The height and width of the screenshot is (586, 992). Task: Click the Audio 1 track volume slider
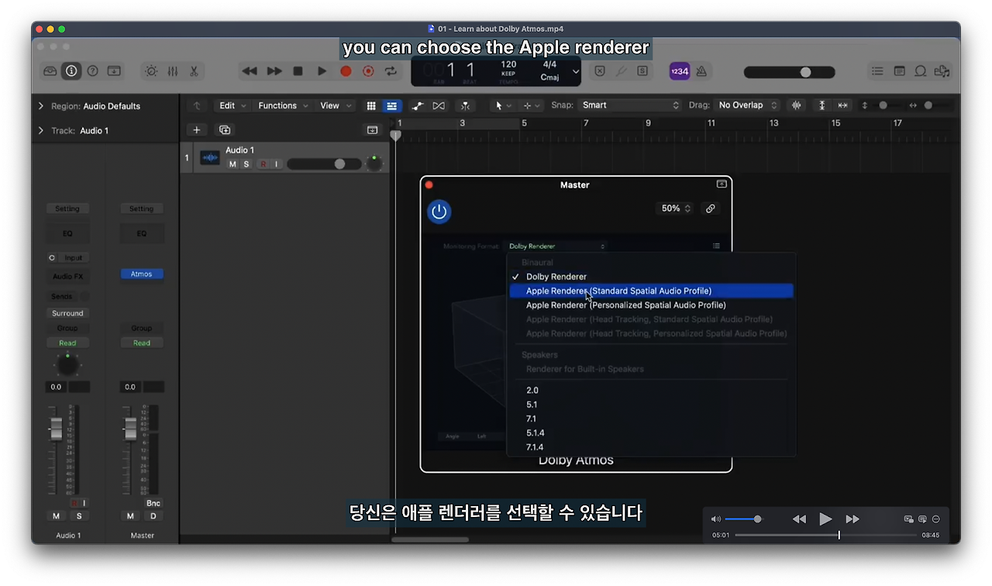point(324,164)
